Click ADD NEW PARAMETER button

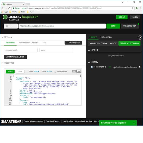pos(15,57)
